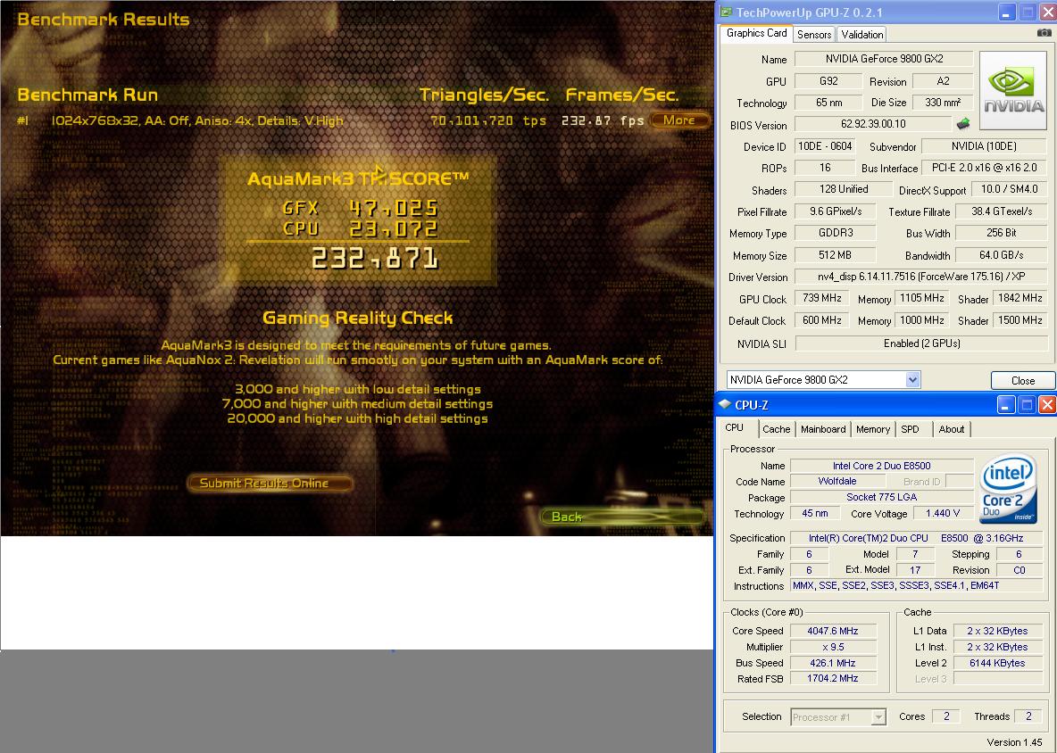The width and height of the screenshot is (1057, 753).
Task: Minimize the GPU-Z window
Action: click(x=1006, y=12)
